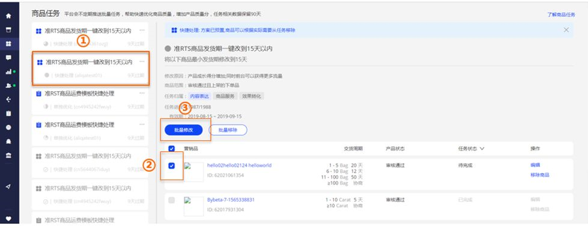Open the hello02hello02124 product thumbnail
The height and width of the screenshot is (228, 588).
193,172
